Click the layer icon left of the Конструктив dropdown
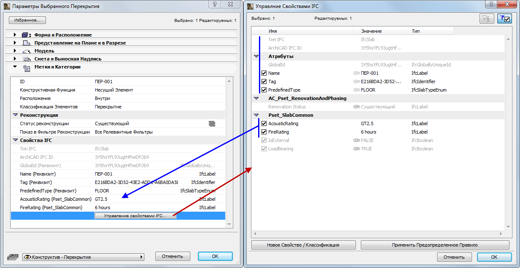This screenshot has width=520, height=268. pos(14,257)
